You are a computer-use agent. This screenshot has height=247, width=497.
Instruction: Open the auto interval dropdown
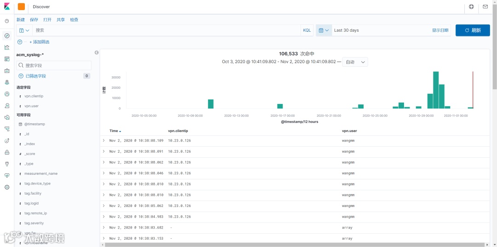pyautogui.click(x=355, y=62)
